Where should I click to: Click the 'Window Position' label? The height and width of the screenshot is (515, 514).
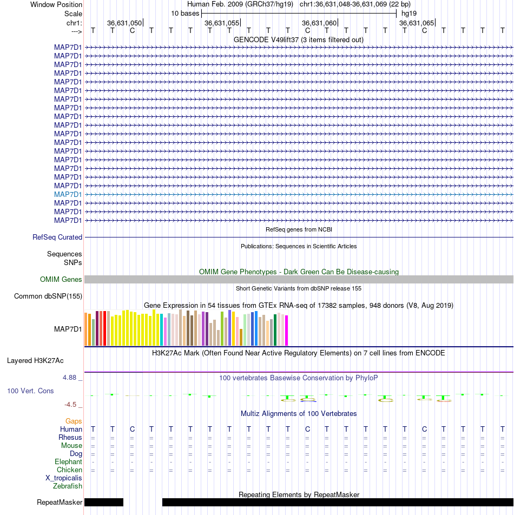56,4
